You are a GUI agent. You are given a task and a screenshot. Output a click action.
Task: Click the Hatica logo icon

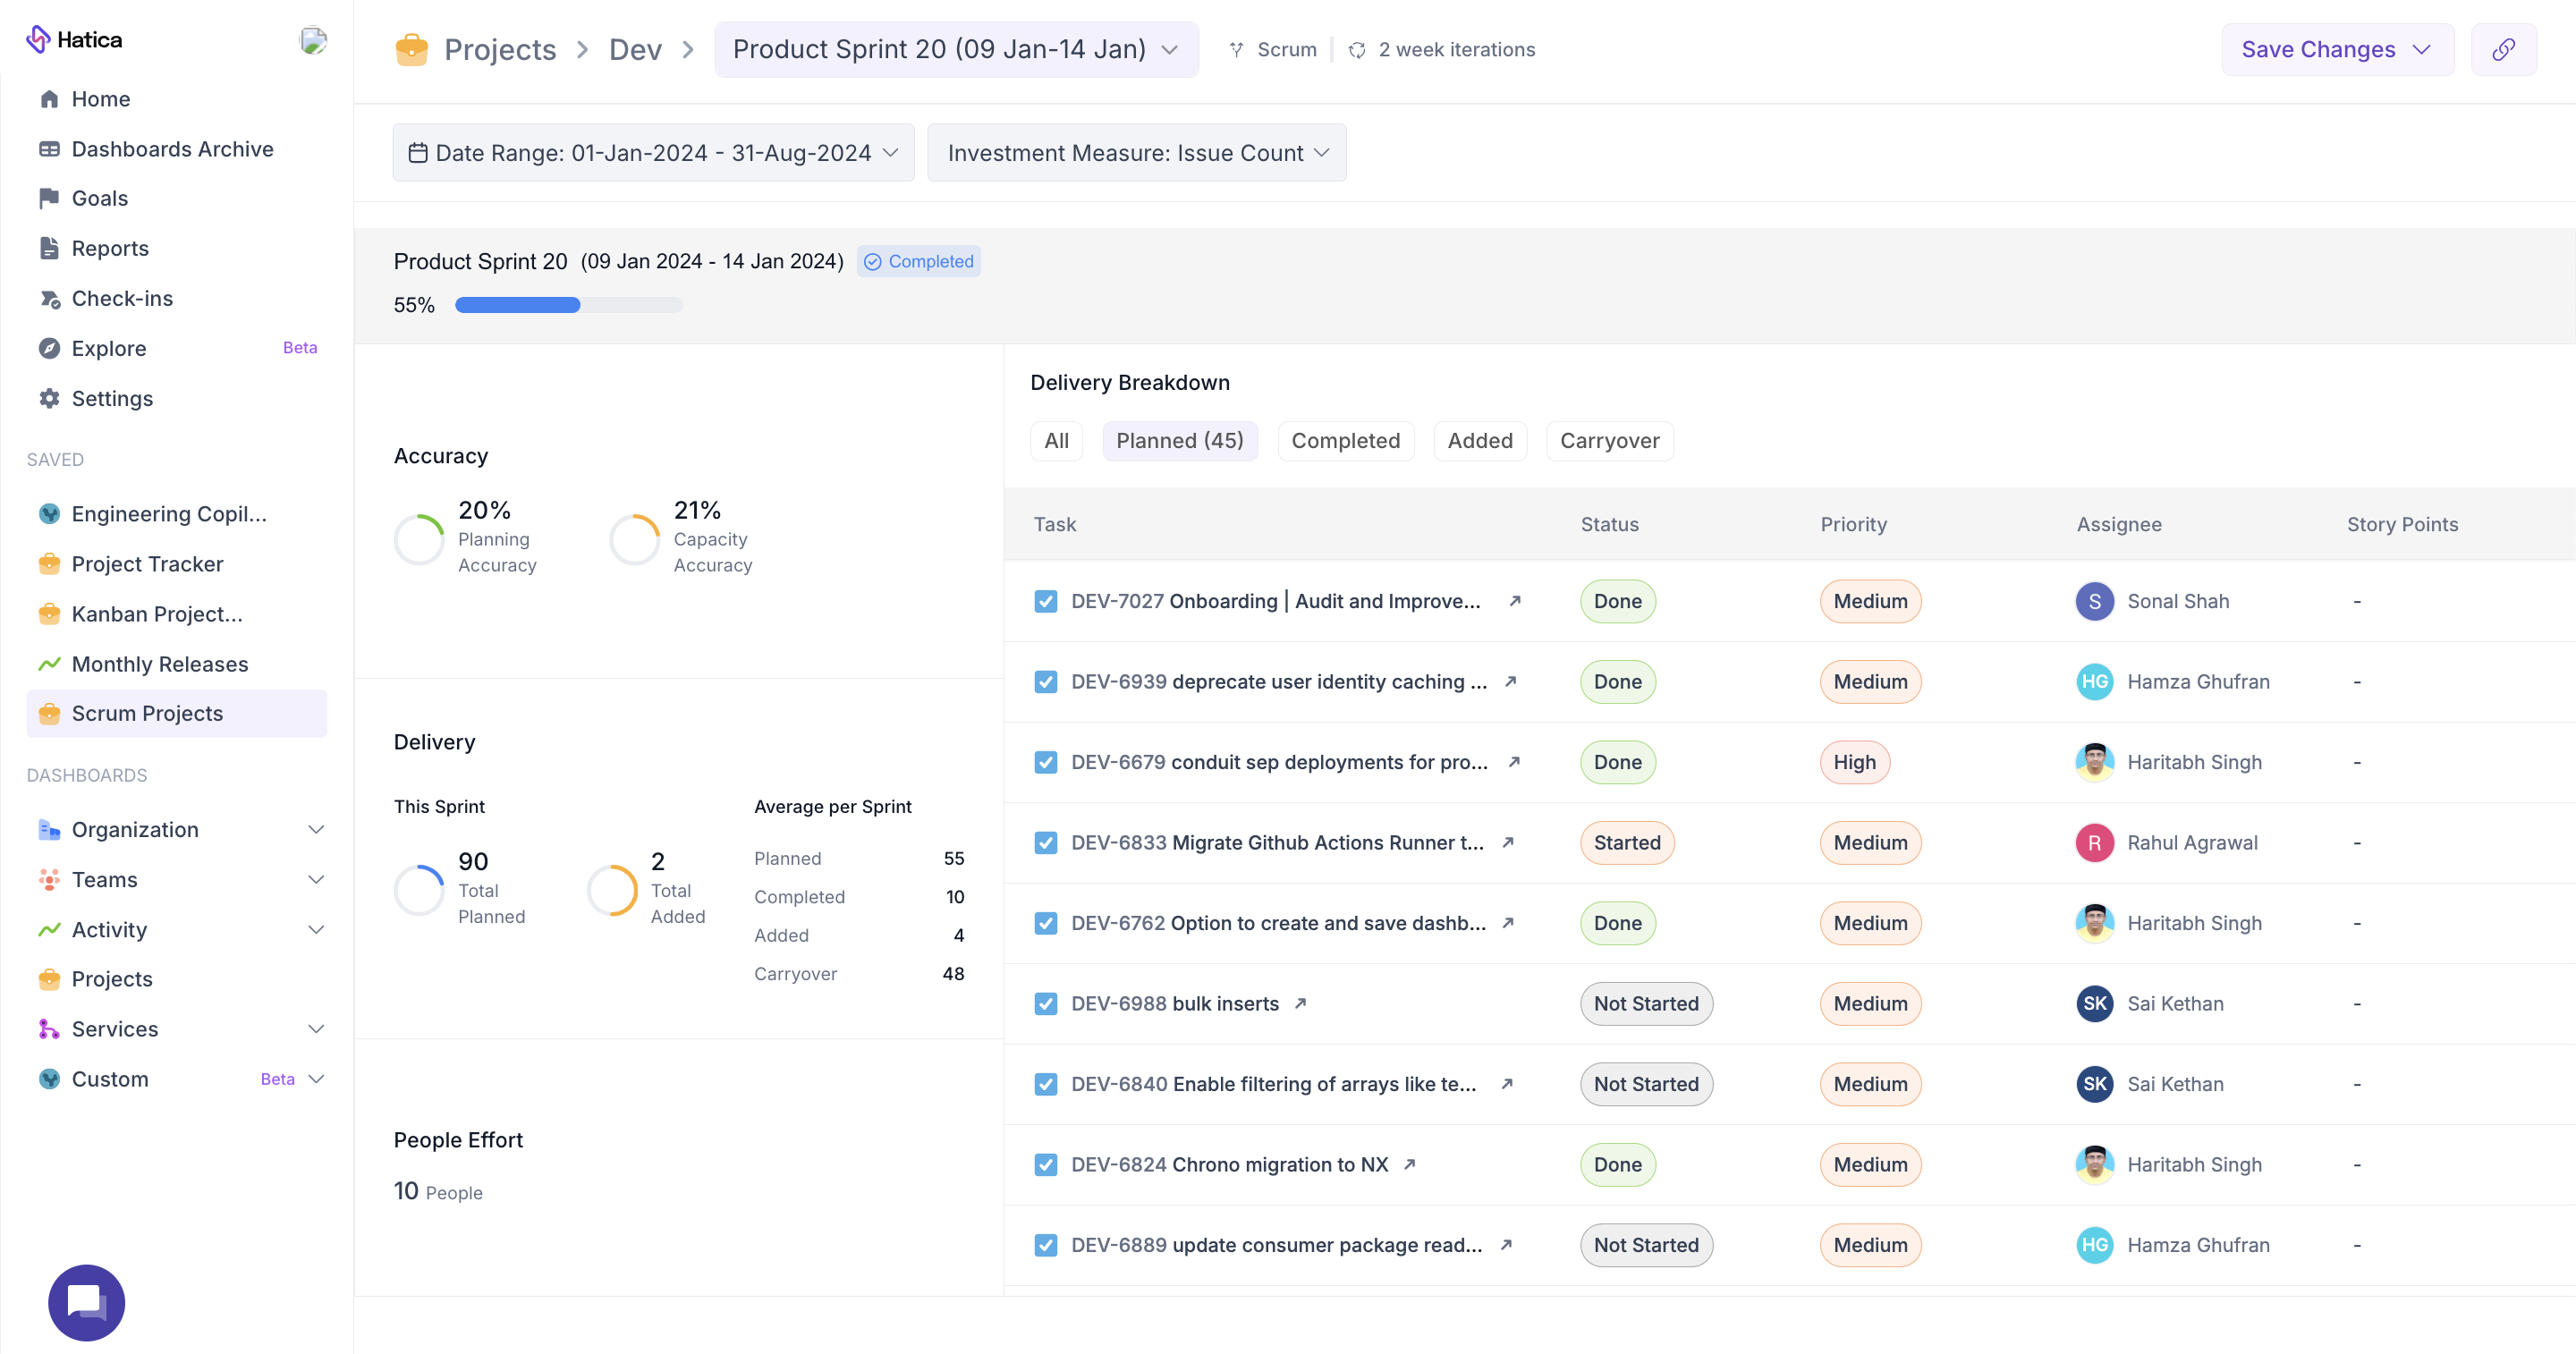click(38, 39)
